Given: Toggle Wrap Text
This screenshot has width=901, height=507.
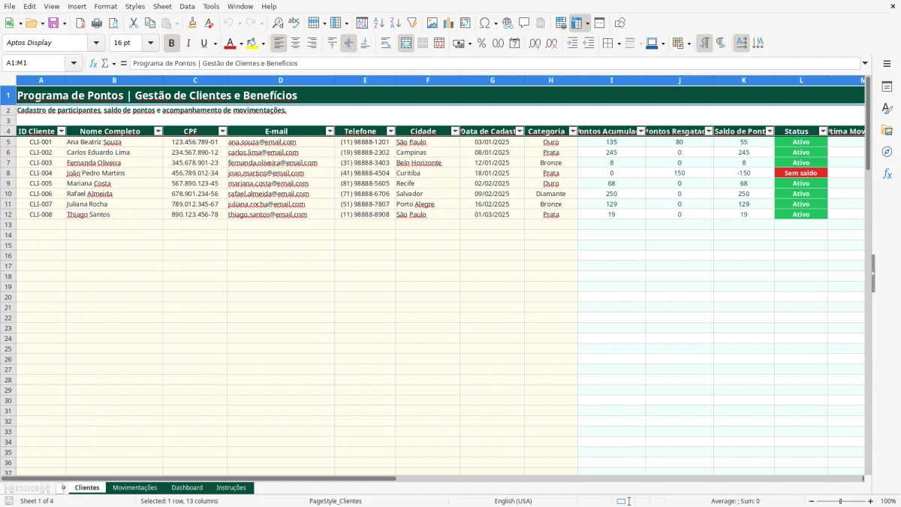Looking at the screenshot, I should (x=386, y=44).
